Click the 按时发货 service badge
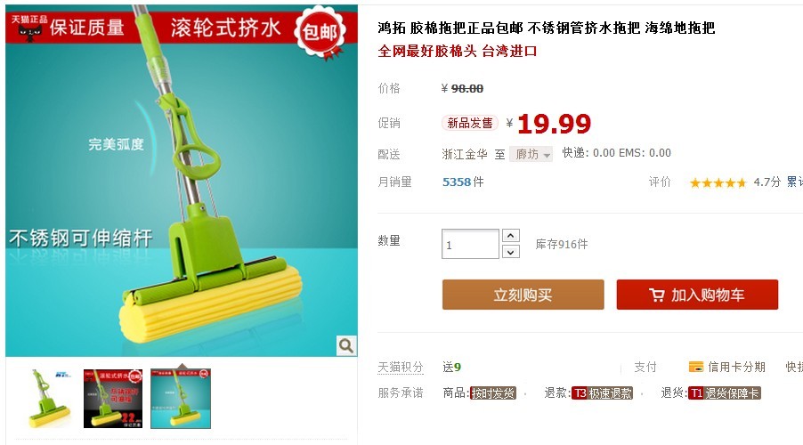803x445 pixels. 492,393
